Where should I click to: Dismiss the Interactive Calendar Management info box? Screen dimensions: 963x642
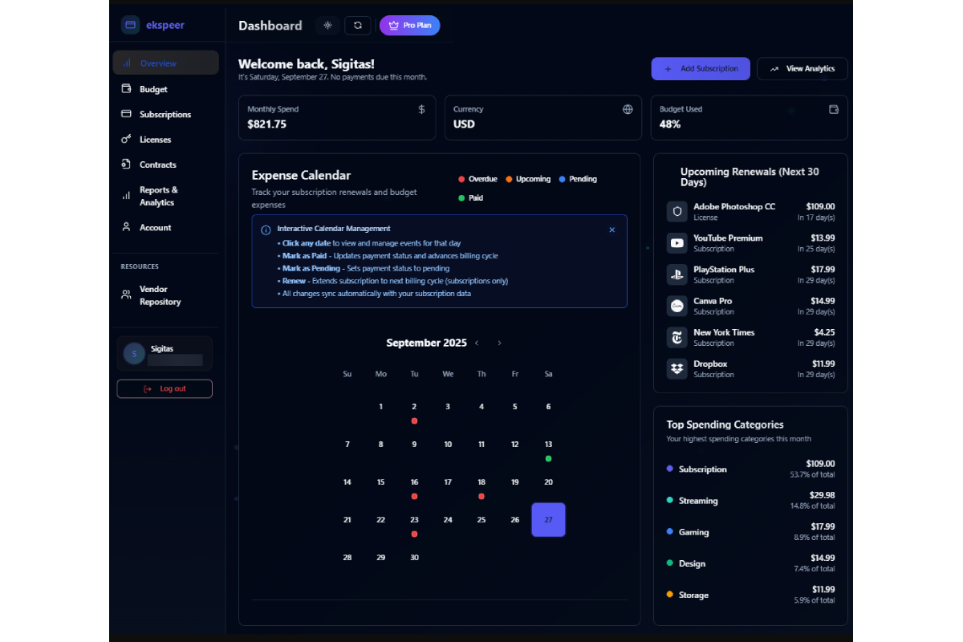point(612,230)
